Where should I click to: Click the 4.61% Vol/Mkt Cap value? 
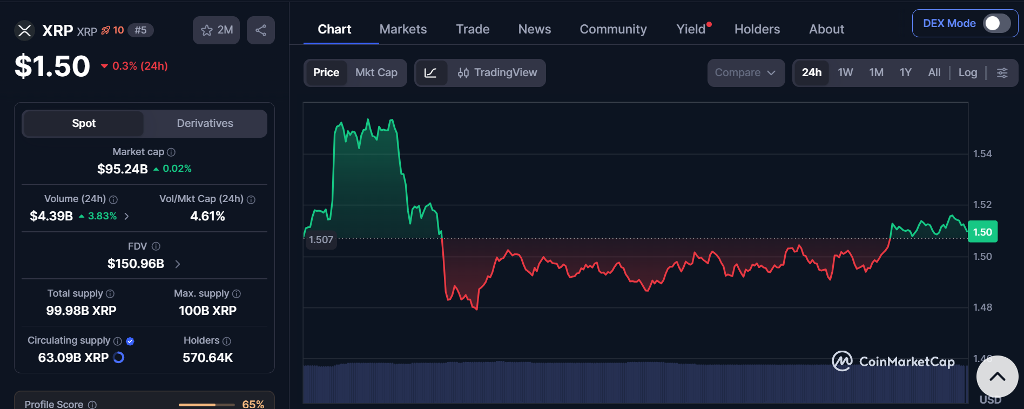(207, 216)
